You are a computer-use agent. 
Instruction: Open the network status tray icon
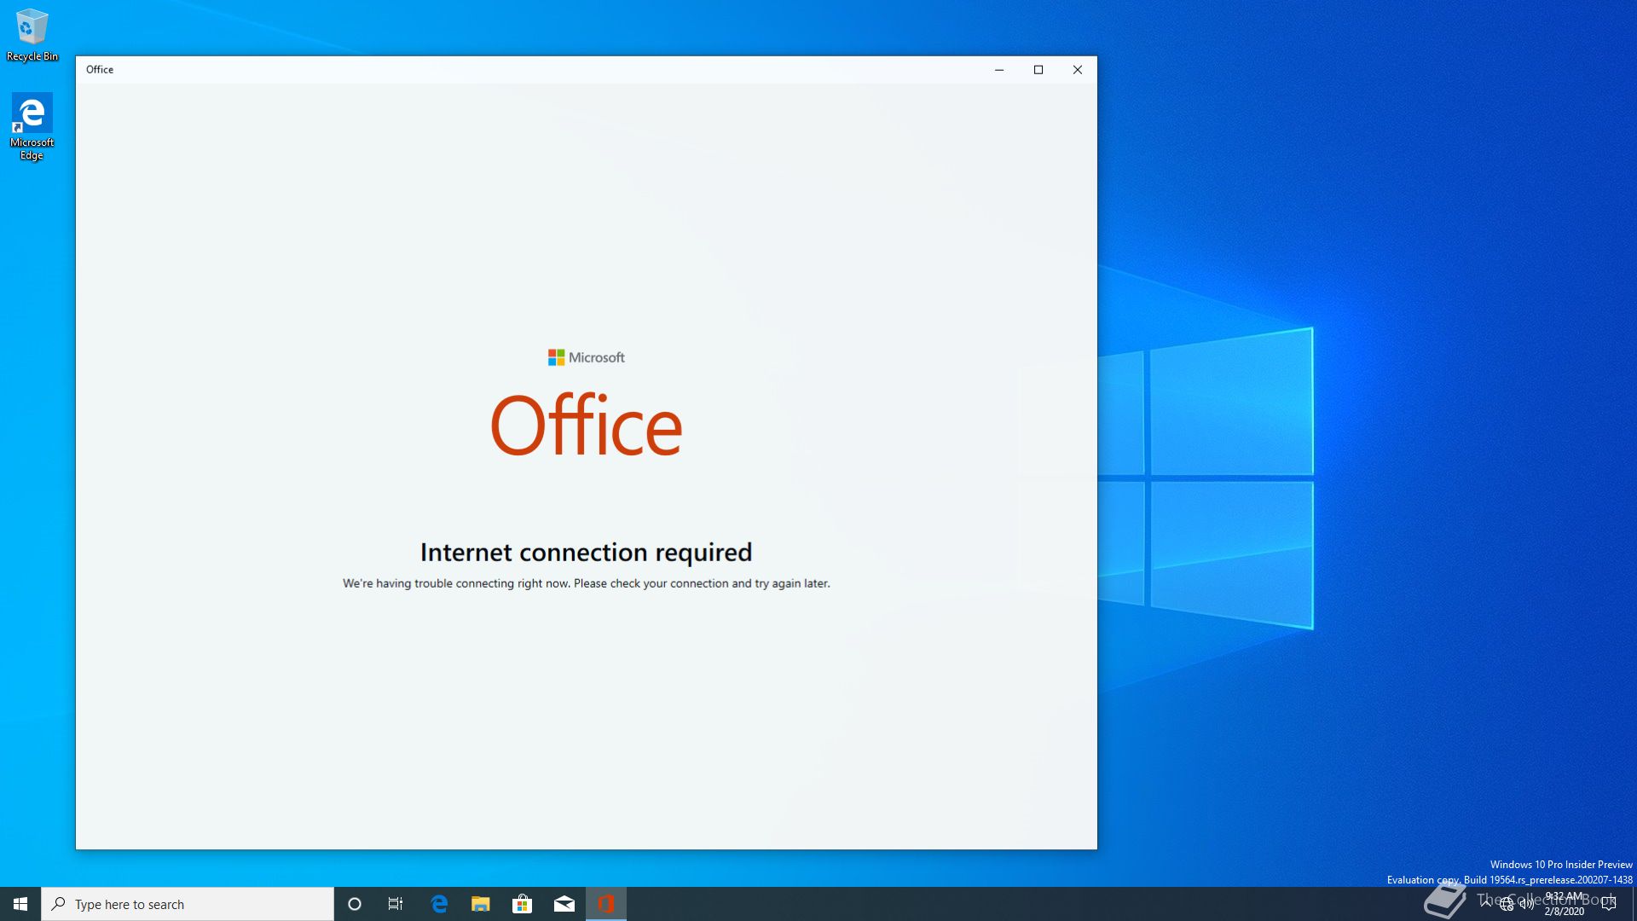(x=1507, y=904)
